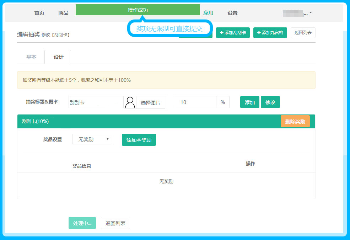350x240 pixels.
Task: Go to 首页 in the navigation bar
Action: tap(39, 13)
